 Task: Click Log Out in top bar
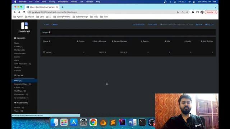(x=209, y=24)
